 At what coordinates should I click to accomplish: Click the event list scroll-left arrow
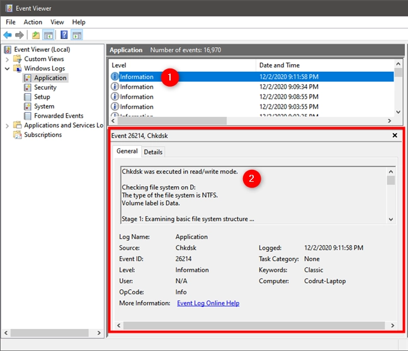pos(113,121)
